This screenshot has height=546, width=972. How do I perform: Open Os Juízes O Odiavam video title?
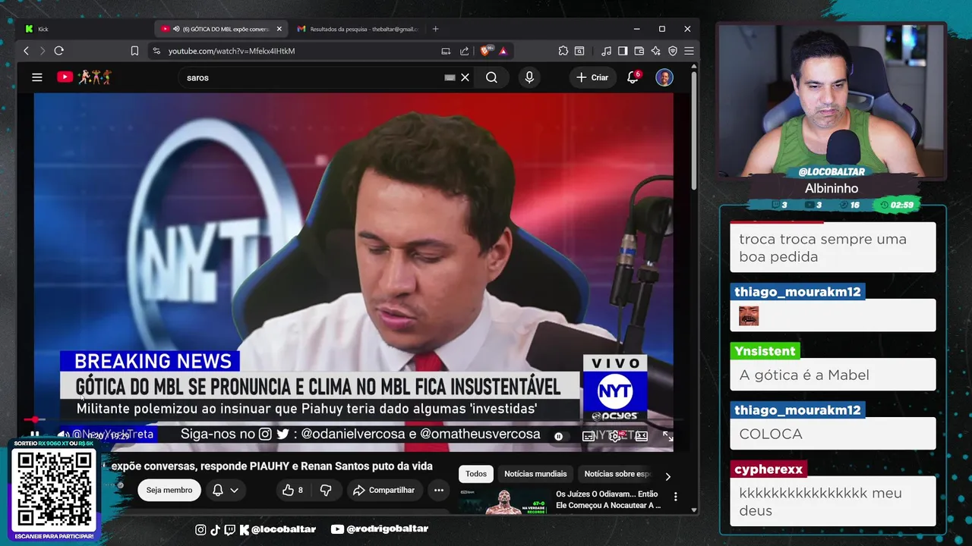[607, 500]
